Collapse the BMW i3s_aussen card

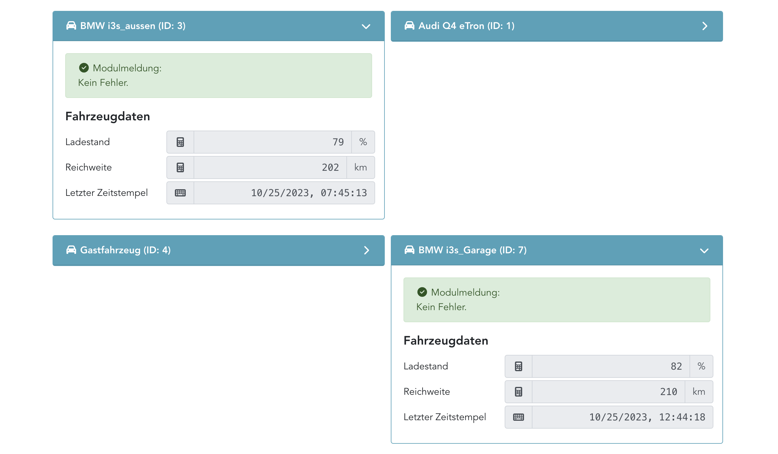coord(366,26)
